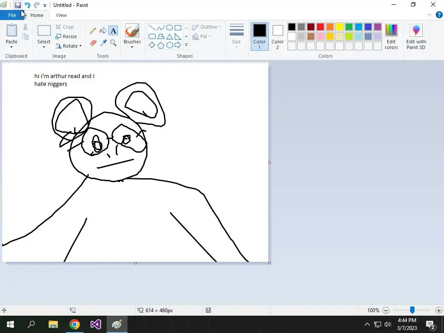Click the Copy icon in Clipboard group
Screen dimensions: 444x333
click(26, 36)
